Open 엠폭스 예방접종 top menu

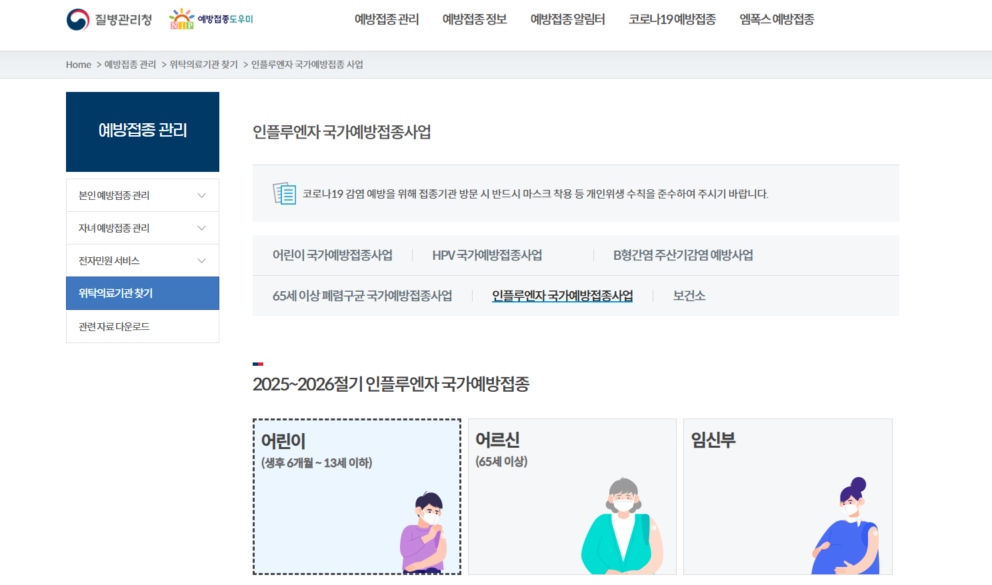pos(777,19)
